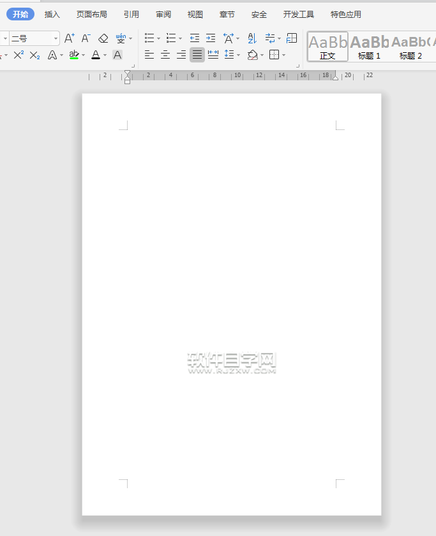The width and height of the screenshot is (436, 536).
Task: Click the decrease font size icon
Action: (x=86, y=38)
